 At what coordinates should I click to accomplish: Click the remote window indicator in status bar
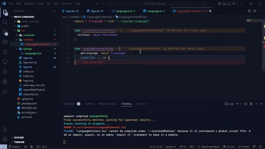[x=3, y=147]
